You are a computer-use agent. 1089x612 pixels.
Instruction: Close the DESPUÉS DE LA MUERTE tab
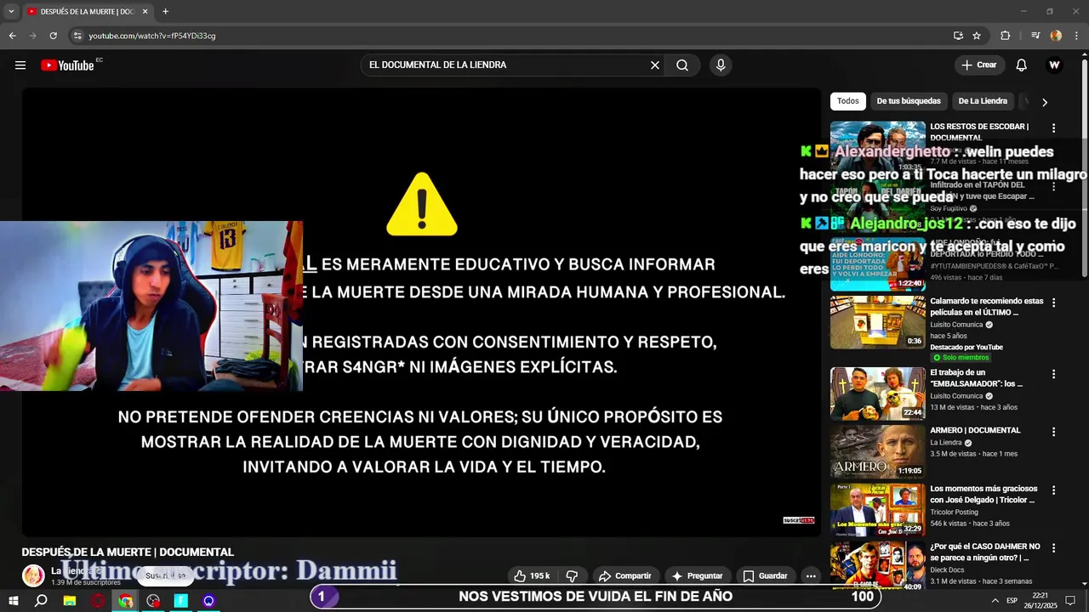[x=145, y=12]
